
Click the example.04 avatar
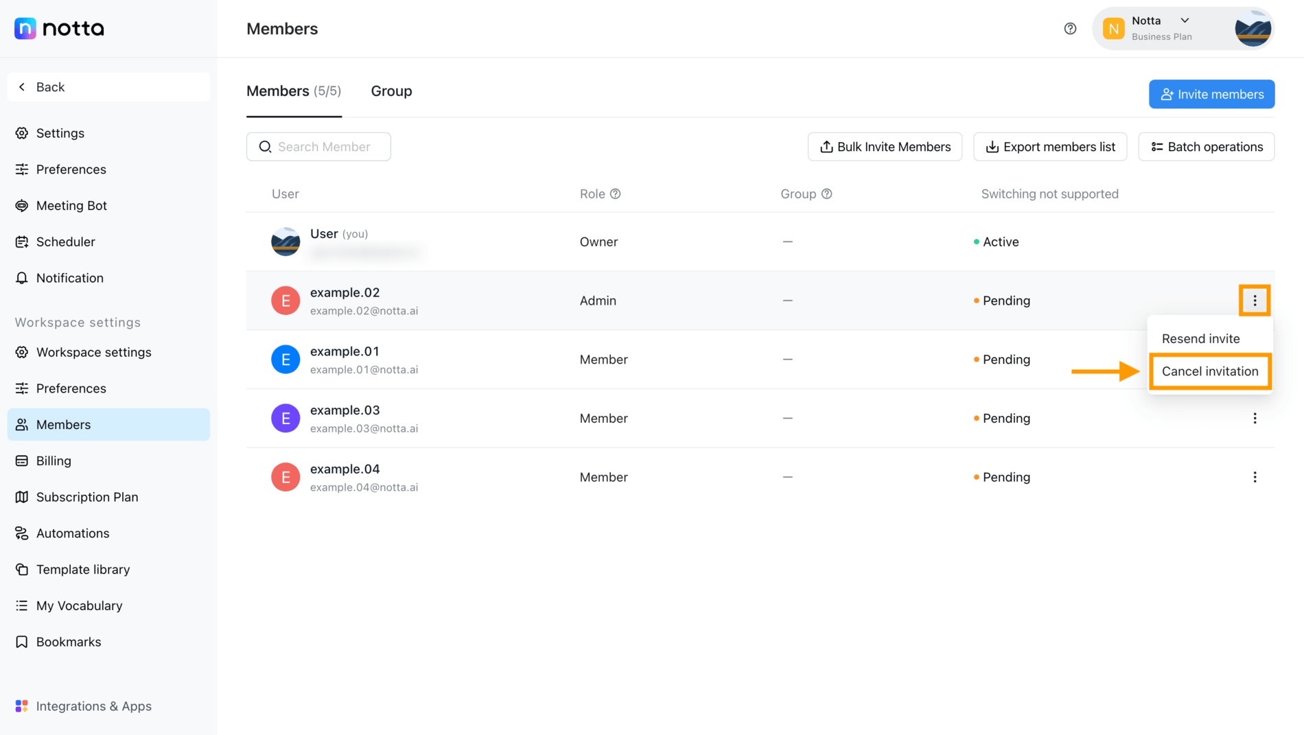pos(286,478)
